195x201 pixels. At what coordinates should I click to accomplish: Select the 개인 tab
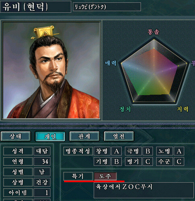pos(50,136)
